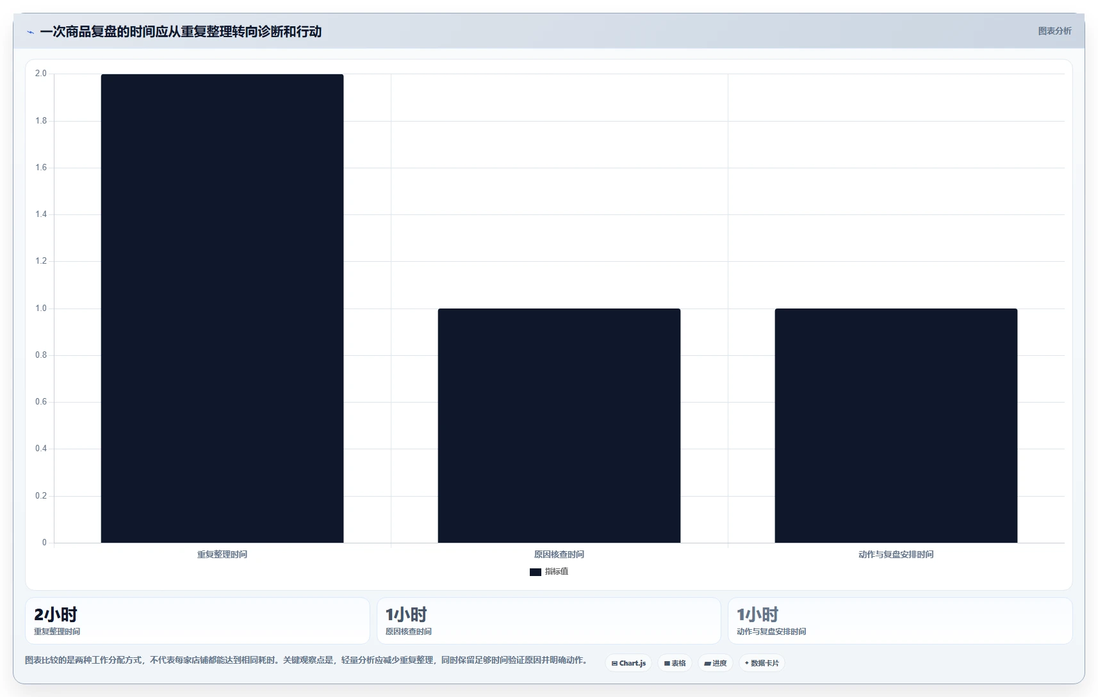Viewport: 1098px width, 697px height.
Task: Toggle the 指标值 legend label
Action: tap(556, 572)
